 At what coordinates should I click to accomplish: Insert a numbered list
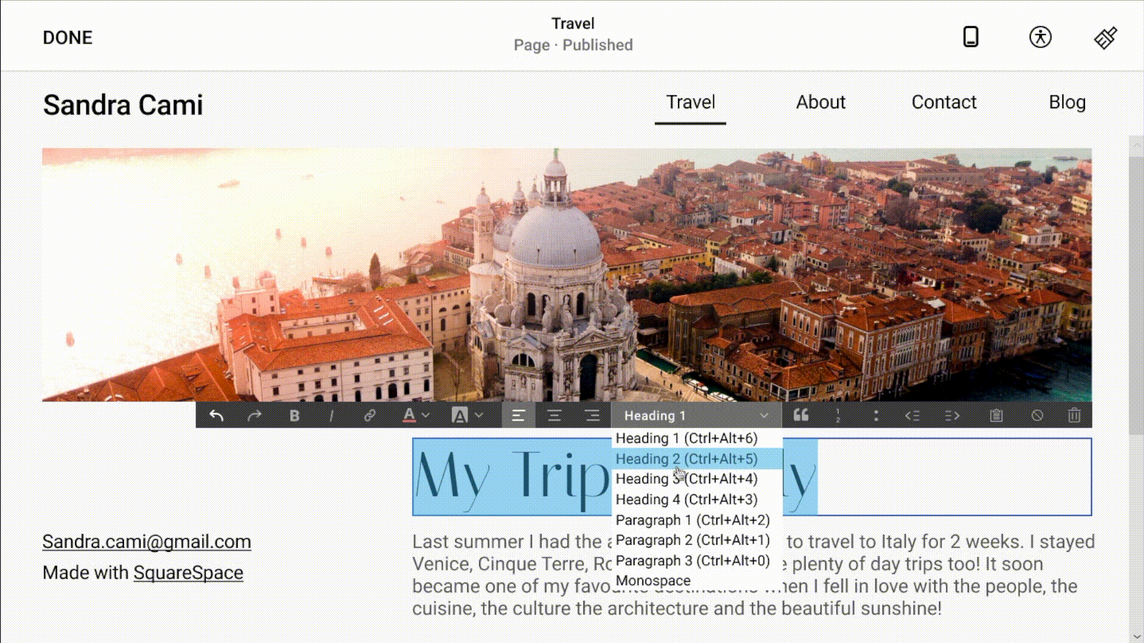coord(838,416)
